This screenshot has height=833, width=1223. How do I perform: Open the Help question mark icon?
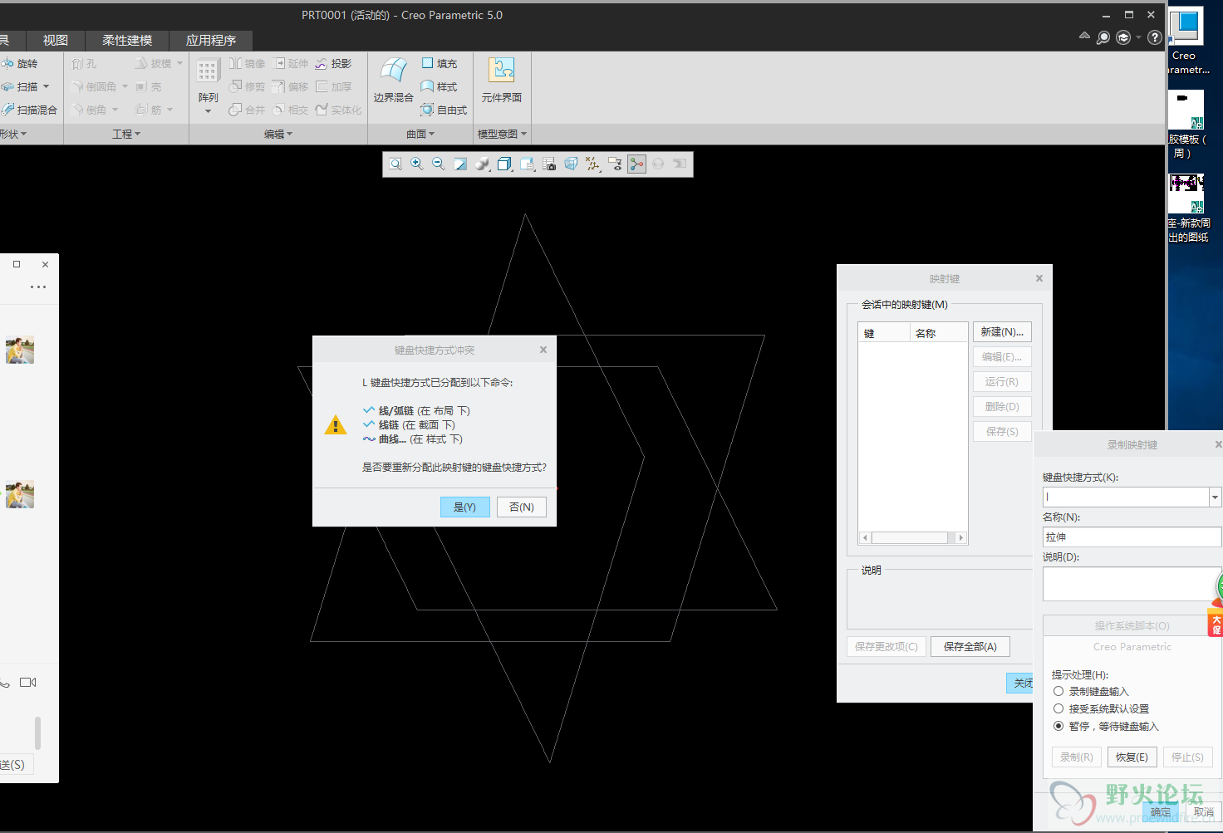(x=1155, y=37)
